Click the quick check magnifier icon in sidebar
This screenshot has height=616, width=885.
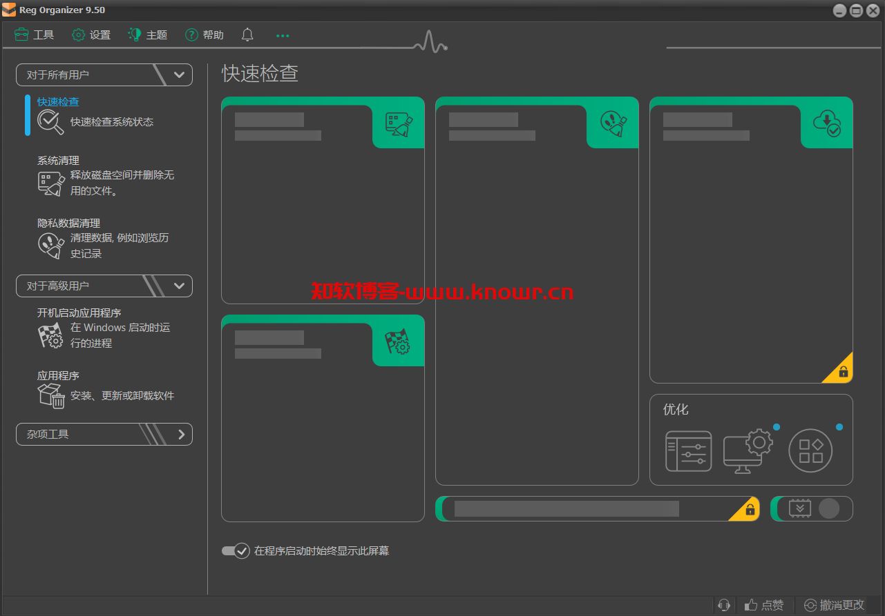pos(50,122)
